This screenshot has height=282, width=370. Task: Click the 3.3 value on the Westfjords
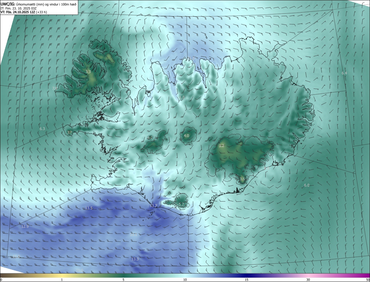[88, 72]
